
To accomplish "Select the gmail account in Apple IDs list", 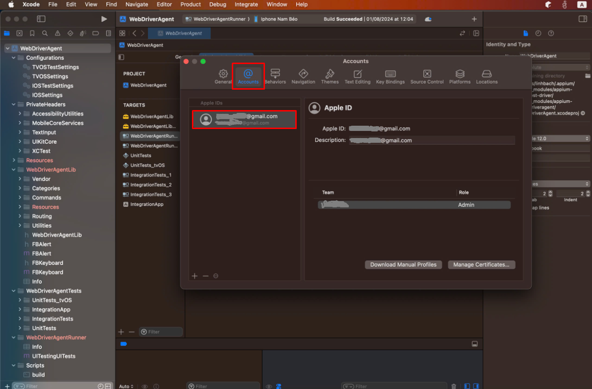I will [x=245, y=119].
